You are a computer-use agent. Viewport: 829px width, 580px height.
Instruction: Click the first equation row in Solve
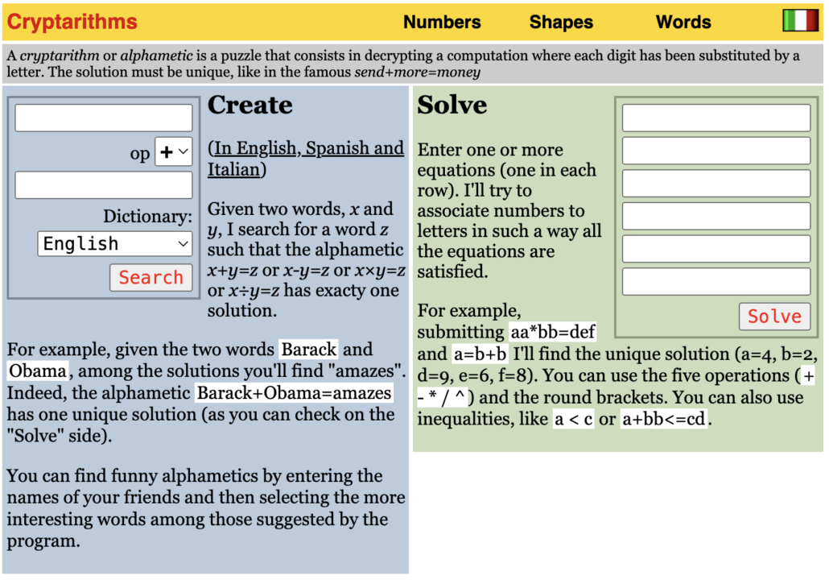pos(716,118)
